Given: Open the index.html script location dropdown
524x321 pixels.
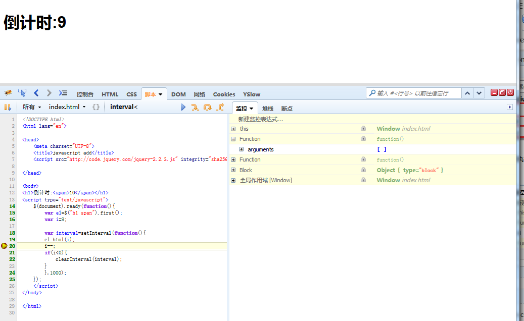Looking at the screenshot, I should pos(67,107).
